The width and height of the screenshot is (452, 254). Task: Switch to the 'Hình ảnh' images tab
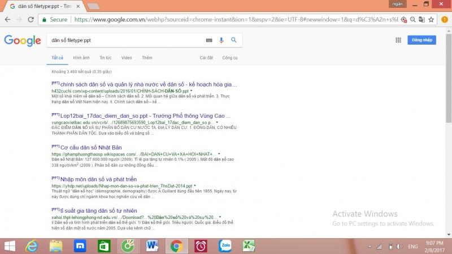click(x=81, y=58)
